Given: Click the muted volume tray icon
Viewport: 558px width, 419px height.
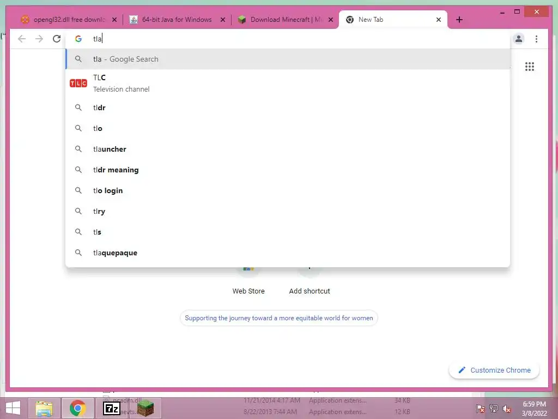Looking at the screenshot, I should (x=507, y=408).
